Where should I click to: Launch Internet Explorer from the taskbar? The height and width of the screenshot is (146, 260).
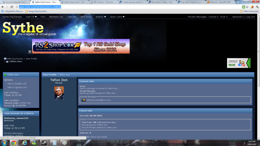24,143
